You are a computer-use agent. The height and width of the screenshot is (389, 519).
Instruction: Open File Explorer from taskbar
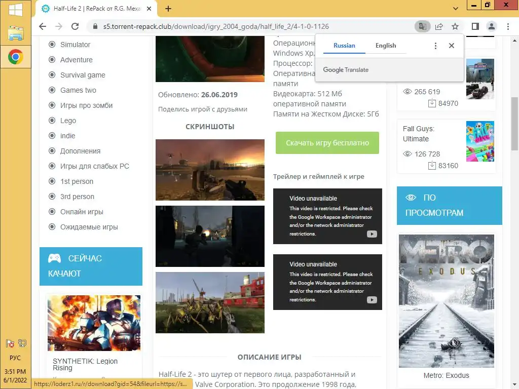click(x=16, y=33)
